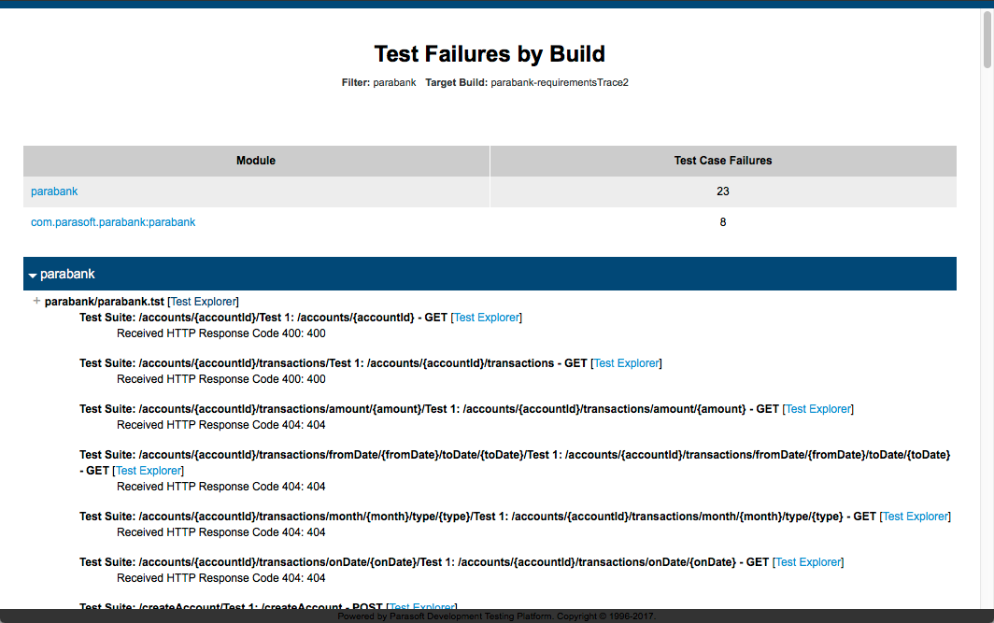Select the failure count 8
The height and width of the screenshot is (623, 994).
[x=723, y=222]
